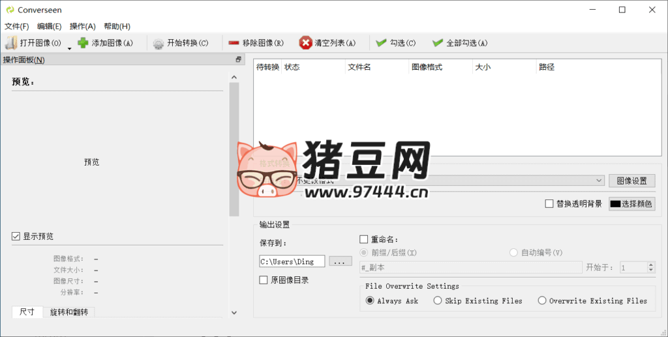Browse for save folder with ... button
The width and height of the screenshot is (668, 337).
(x=339, y=261)
